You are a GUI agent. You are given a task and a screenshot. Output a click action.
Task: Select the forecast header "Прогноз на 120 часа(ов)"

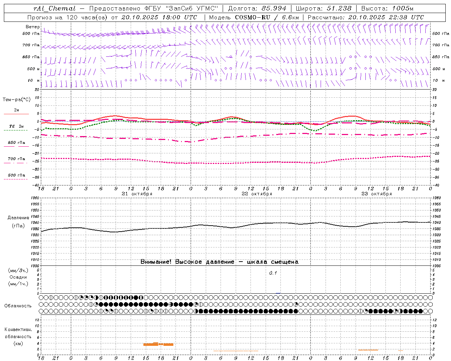click(68, 17)
